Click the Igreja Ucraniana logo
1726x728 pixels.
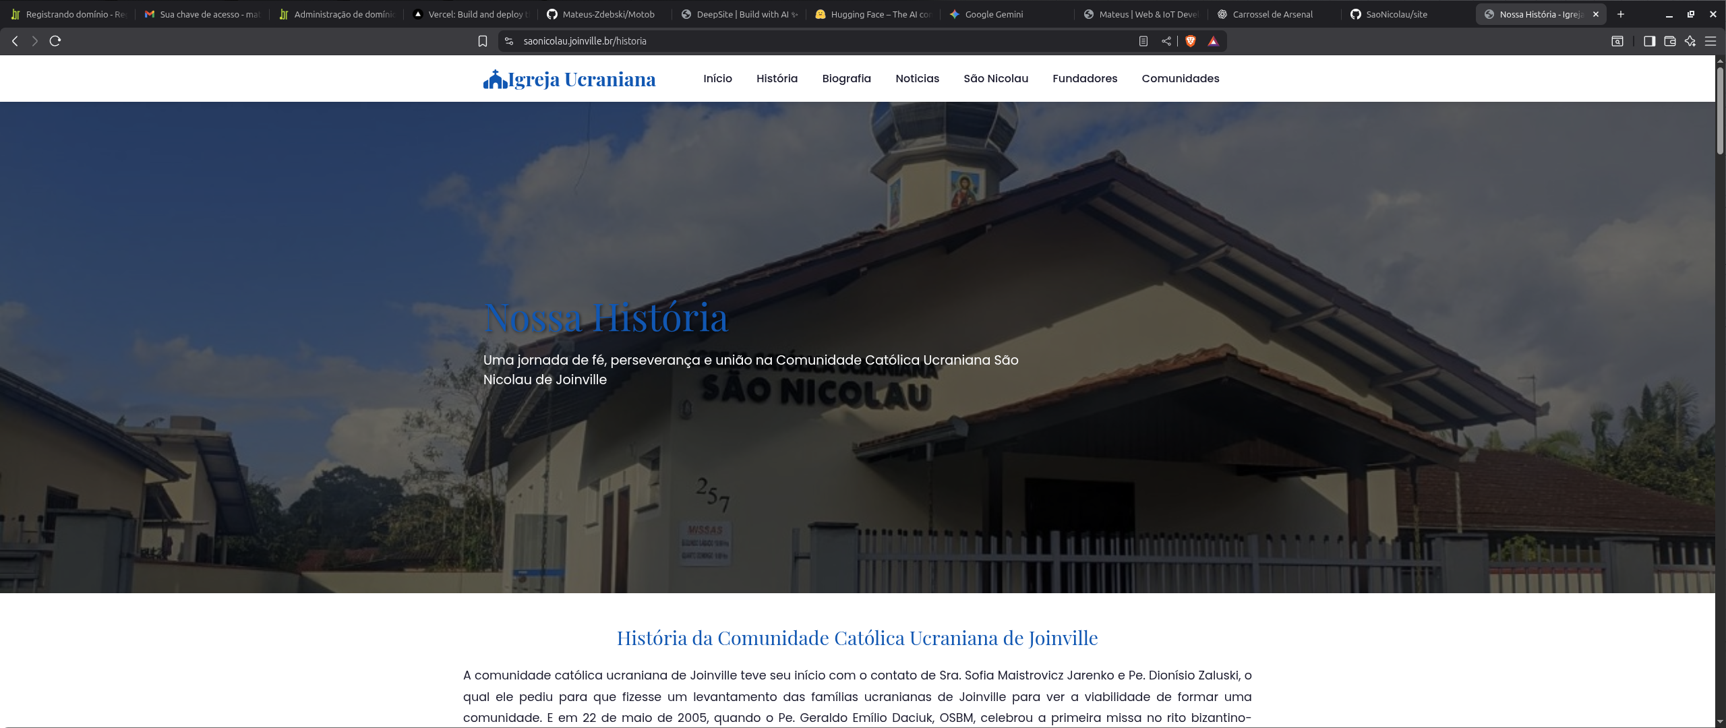[568, 78]
